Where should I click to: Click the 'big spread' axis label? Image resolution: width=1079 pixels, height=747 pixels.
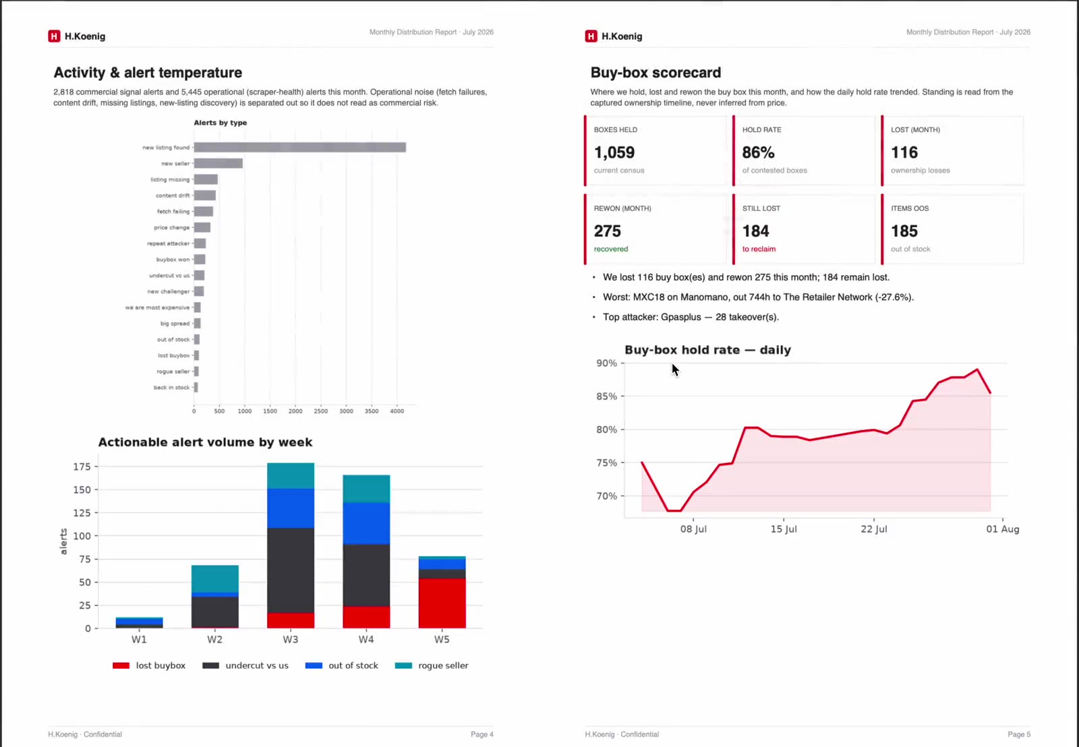pyautogui.click(x=175, y=324)
